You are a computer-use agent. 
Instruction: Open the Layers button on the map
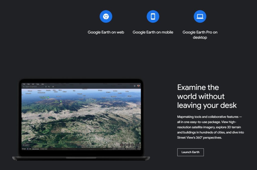coord(26,145)
